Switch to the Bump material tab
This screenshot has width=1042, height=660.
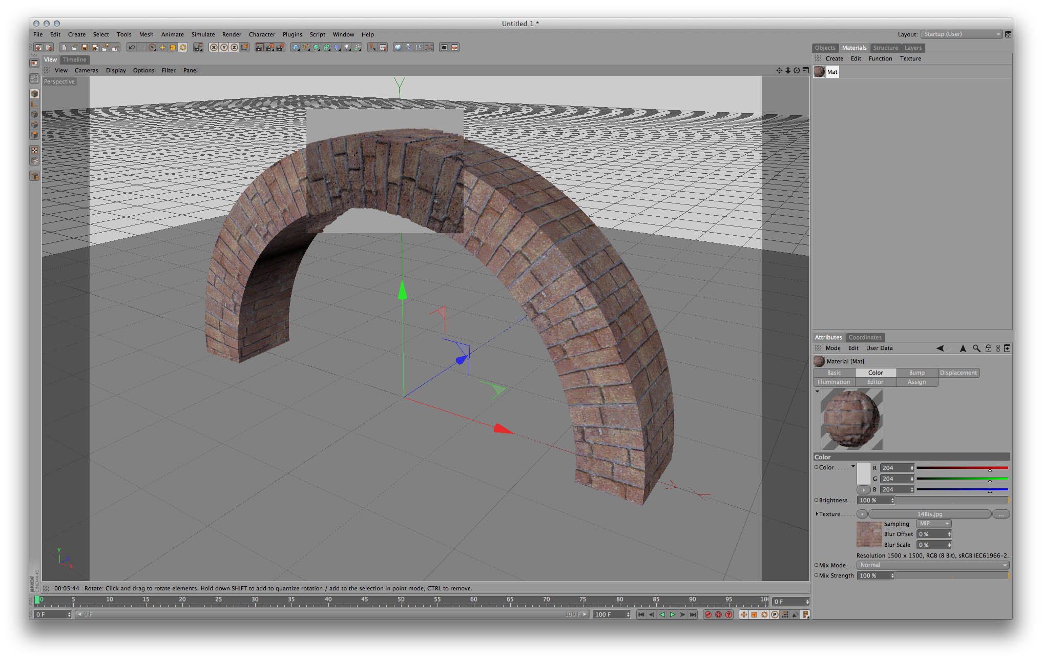[916, 373]
